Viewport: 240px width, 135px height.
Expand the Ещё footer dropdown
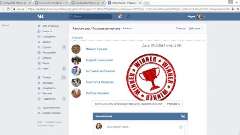coord(52,126)
